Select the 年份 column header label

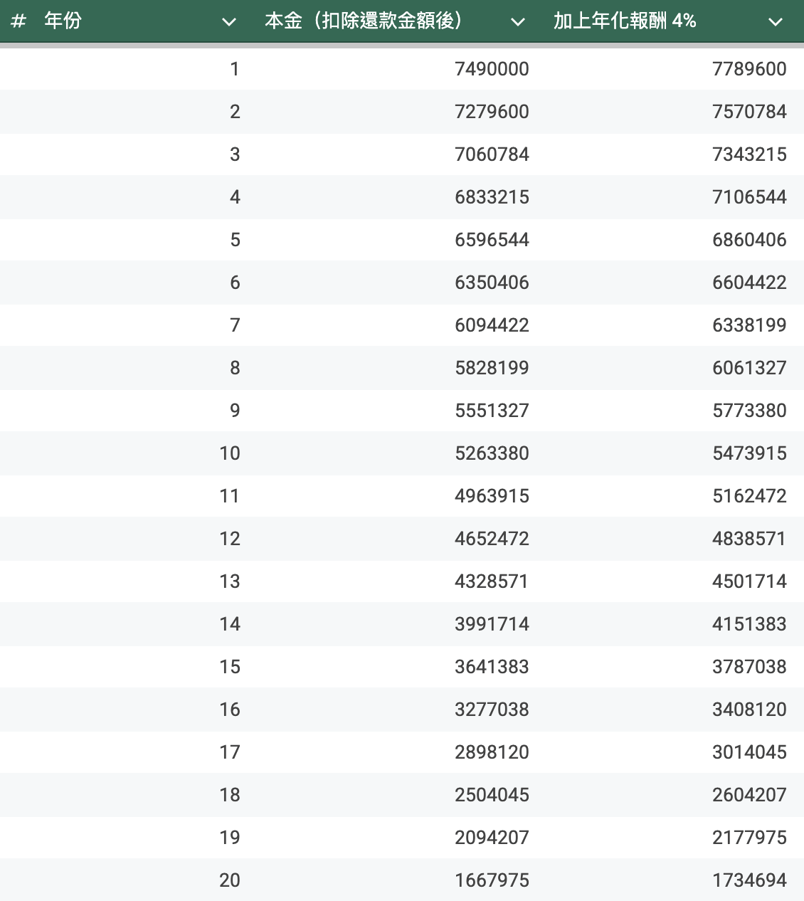coord(63,21)
